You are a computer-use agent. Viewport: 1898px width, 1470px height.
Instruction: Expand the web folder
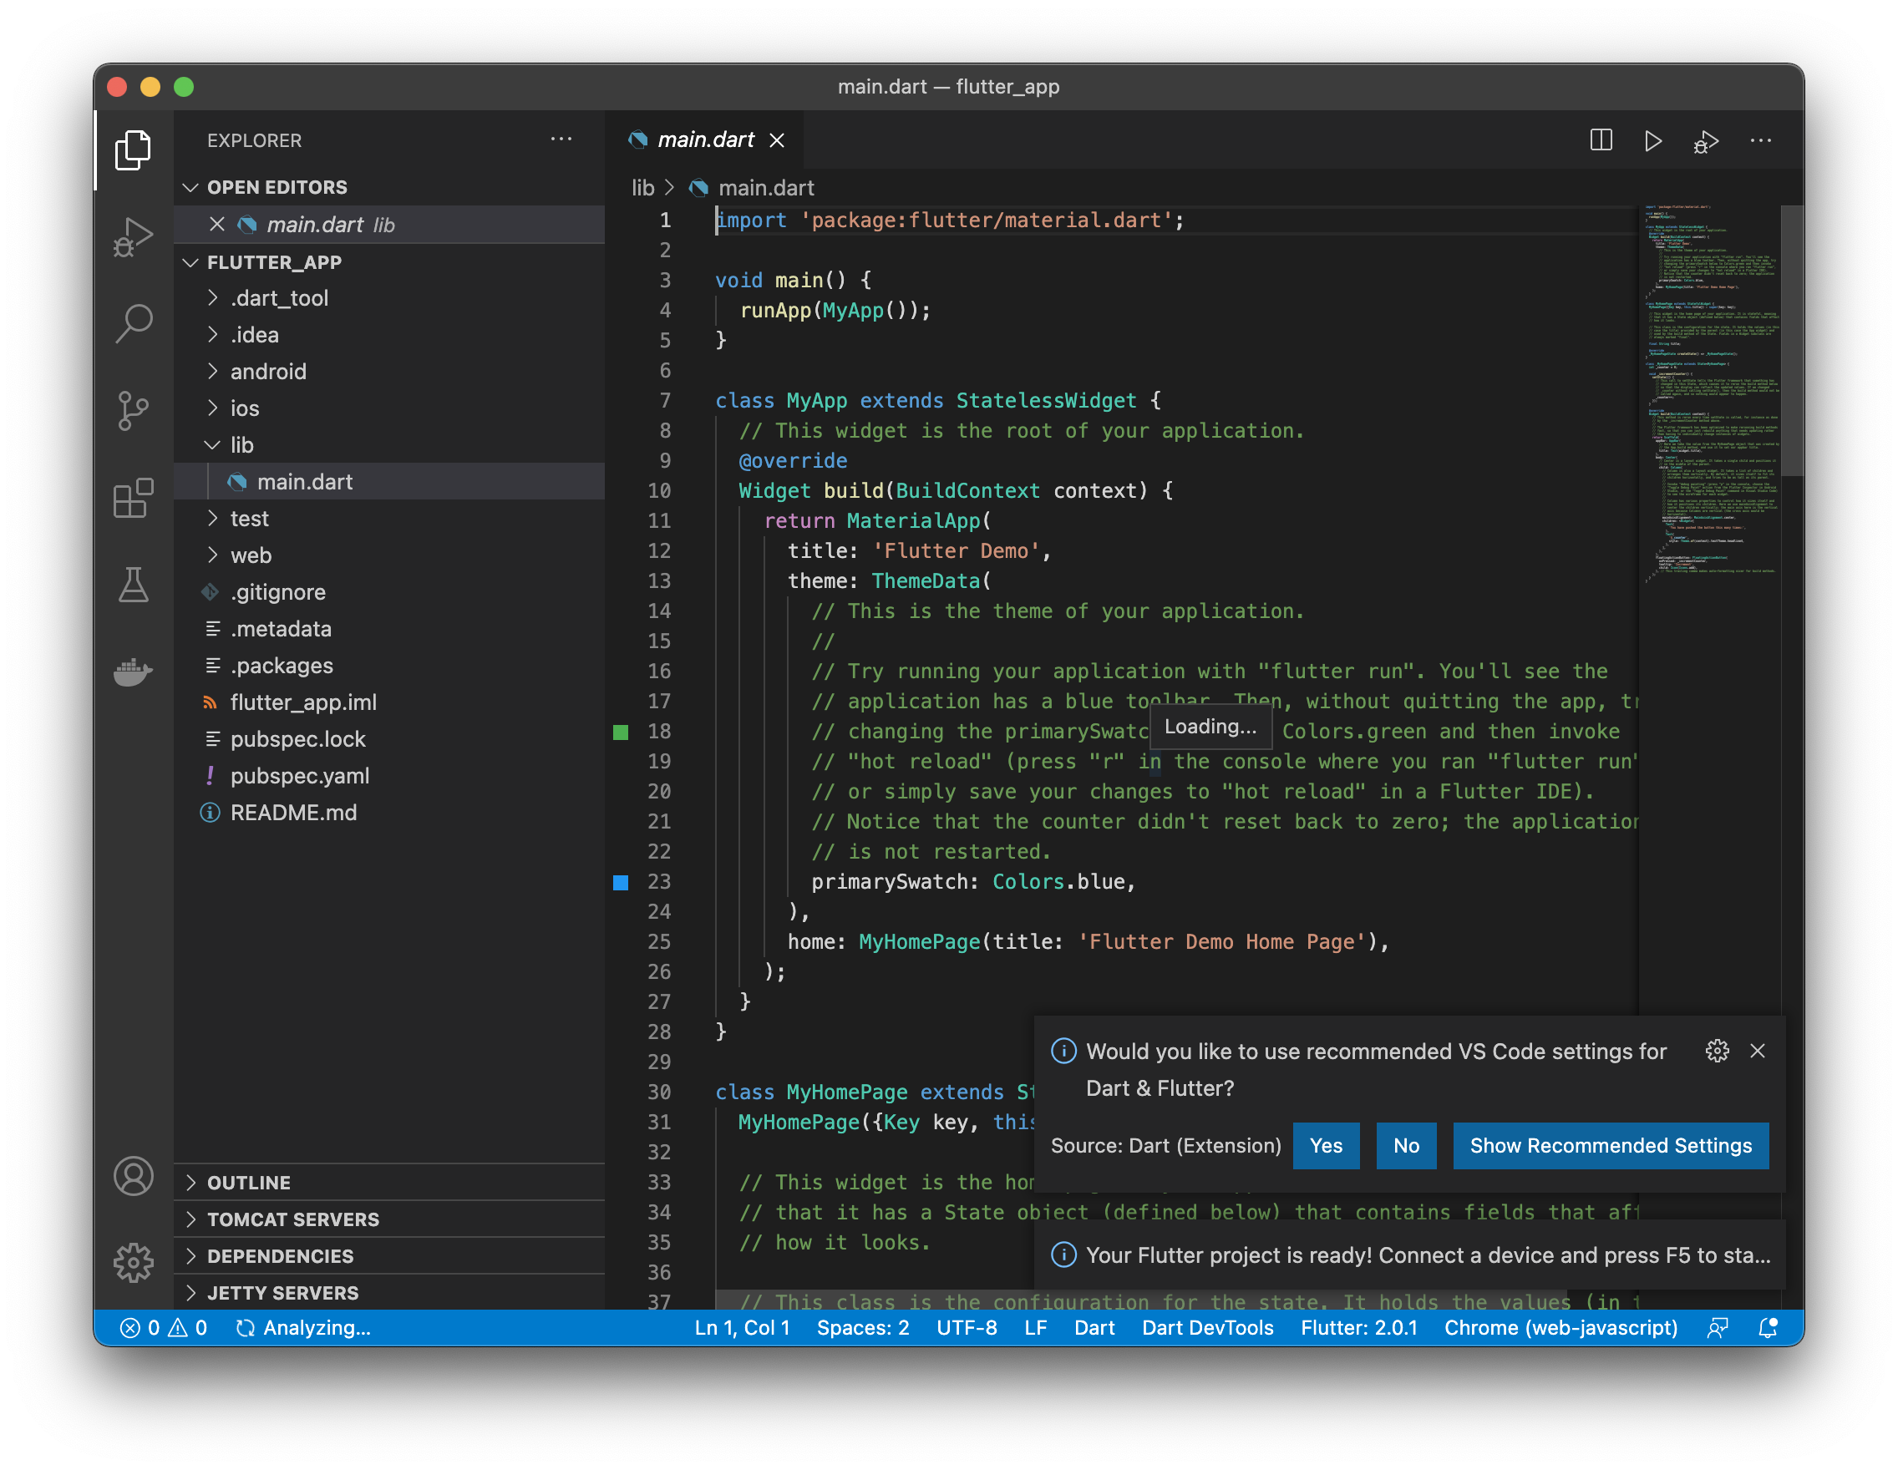tap(389, 555)
